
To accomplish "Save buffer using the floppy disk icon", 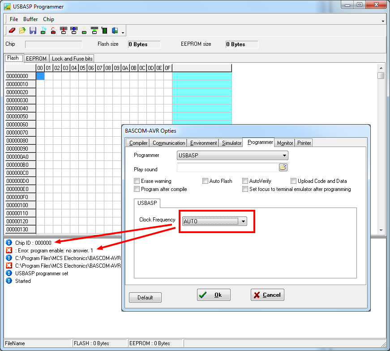I will [x=33, y=30].
